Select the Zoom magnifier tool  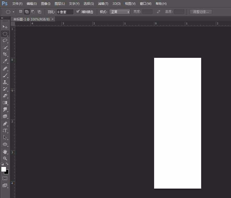[5, 158]
